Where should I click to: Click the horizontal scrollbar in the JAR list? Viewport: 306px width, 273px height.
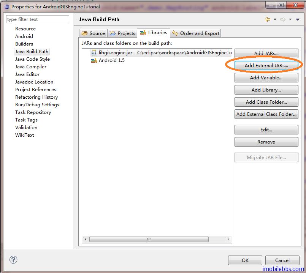coord(148,240)
